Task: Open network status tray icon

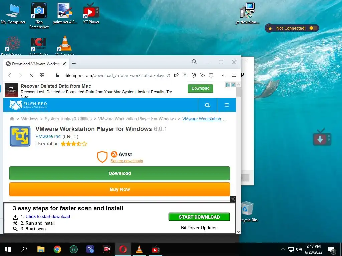Action: tap(291, 249)
